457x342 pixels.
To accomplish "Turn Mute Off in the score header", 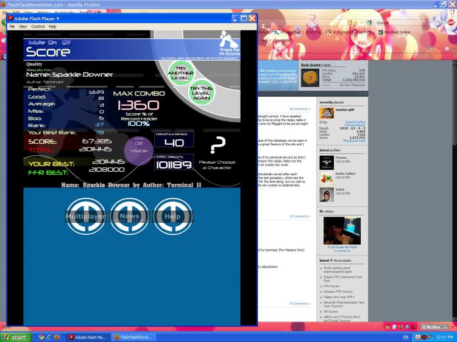I will [66, 43].
